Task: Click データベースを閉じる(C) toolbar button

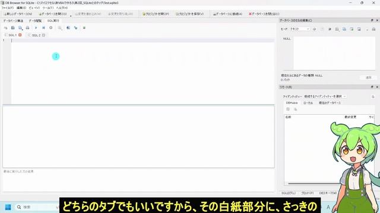Action: pyautogui.click(x=264, y=14)
